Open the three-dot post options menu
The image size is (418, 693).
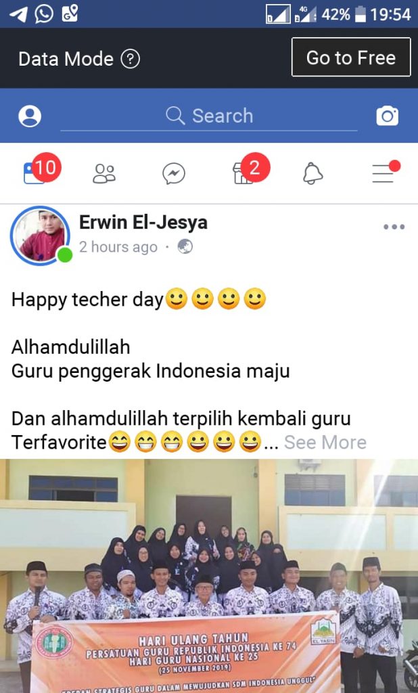click(x=394, y=227)
